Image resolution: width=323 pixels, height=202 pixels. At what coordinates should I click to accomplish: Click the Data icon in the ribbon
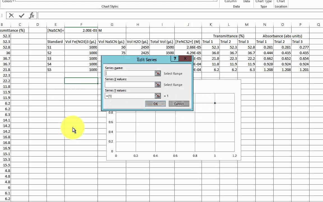(x=246, y=2)
